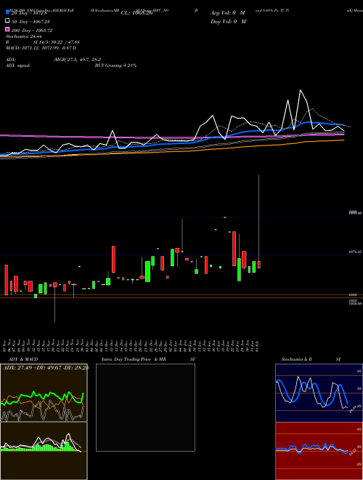Click the MACD histogram chart panel

pyautogui.click(x=44, y=451)
